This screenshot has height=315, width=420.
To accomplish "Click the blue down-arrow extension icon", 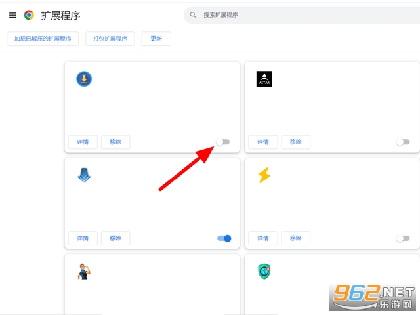I will click(84, 175).
